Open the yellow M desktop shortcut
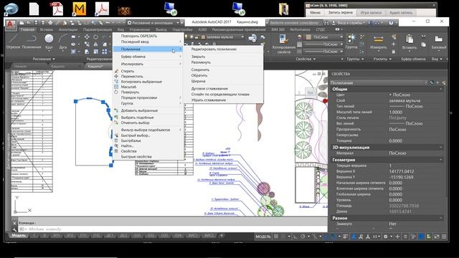The height and width of the screenshot is (258, 459). [x=79, y=9]
